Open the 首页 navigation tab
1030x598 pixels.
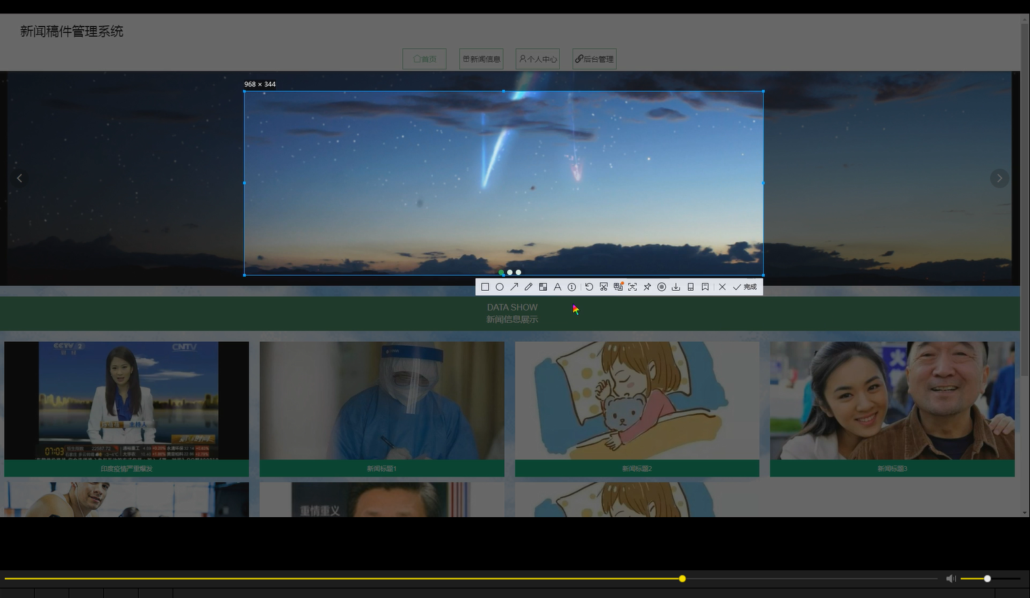tap(425, 59)
